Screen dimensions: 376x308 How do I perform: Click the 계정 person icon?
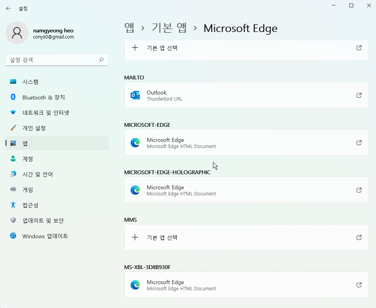pos(13,158)
